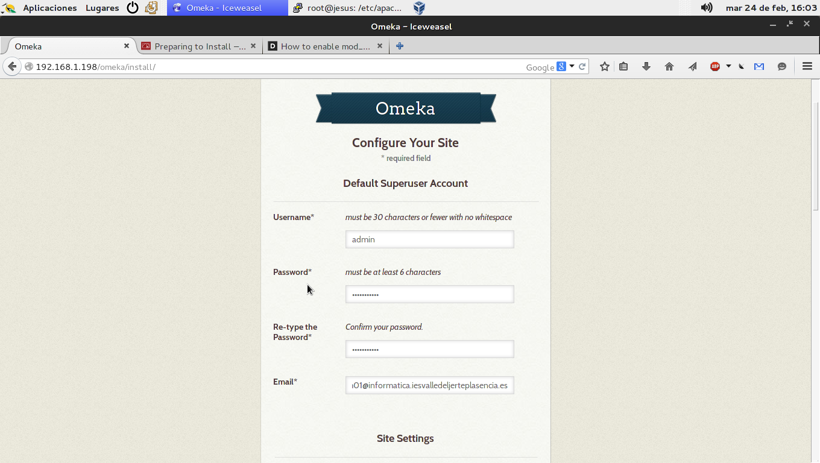820x463 pixels.
Task: Expand the Google search engine dropdown
Action: pos(572,67)
